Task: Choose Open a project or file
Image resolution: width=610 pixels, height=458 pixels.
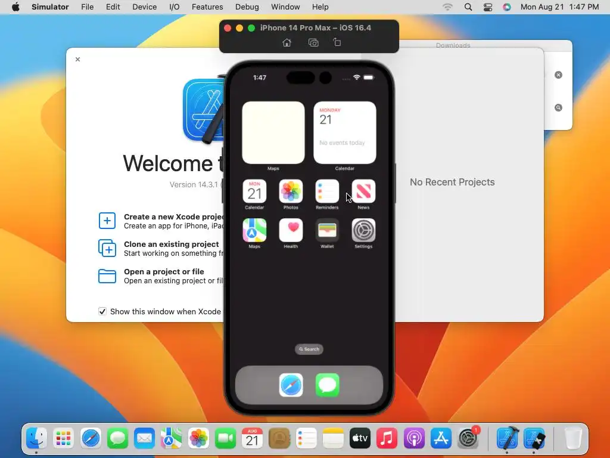Action: [161, 276]
